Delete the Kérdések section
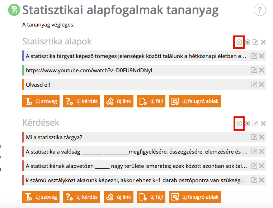This screenshot has height=208, width=273. tap(263, 124)
